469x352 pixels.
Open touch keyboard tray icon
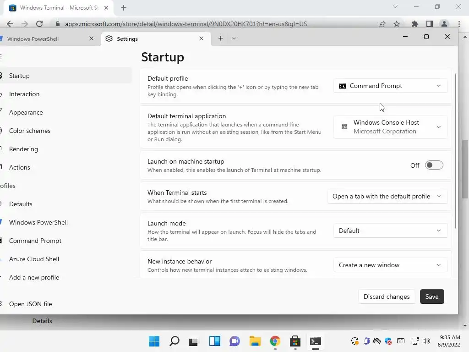[x=401, y=341]
